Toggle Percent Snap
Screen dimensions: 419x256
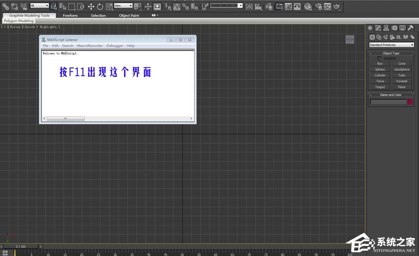pos(186,6)
